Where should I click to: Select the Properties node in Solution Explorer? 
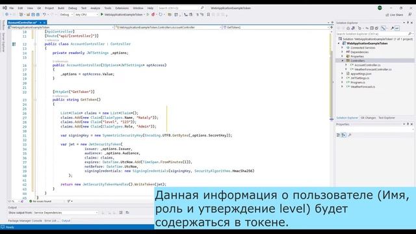tap(357, 57)
